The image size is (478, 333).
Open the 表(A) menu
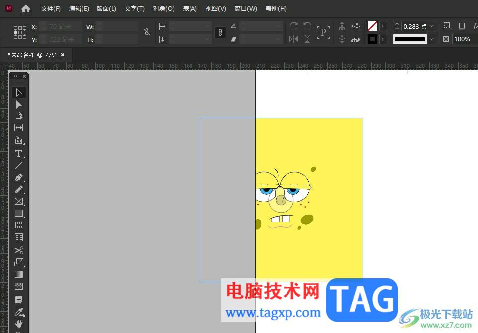tap(190, 9)
